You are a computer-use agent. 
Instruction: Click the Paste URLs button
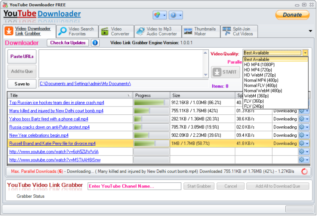tap(22, 57)
